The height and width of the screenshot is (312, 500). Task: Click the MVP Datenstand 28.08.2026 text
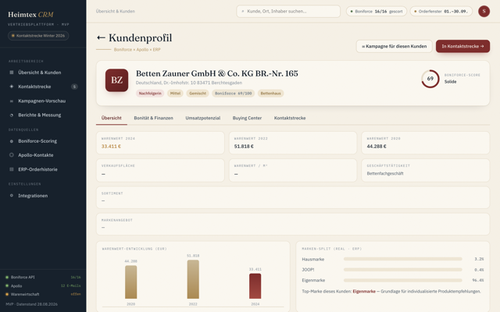31,304
